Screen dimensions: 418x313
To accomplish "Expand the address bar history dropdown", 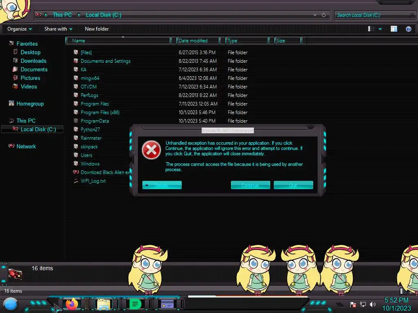I will 315,15.
